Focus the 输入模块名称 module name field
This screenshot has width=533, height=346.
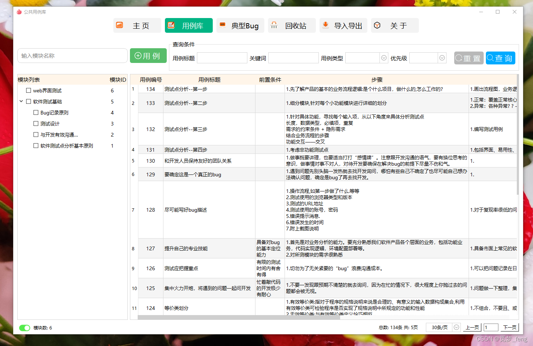click(73, 56)
